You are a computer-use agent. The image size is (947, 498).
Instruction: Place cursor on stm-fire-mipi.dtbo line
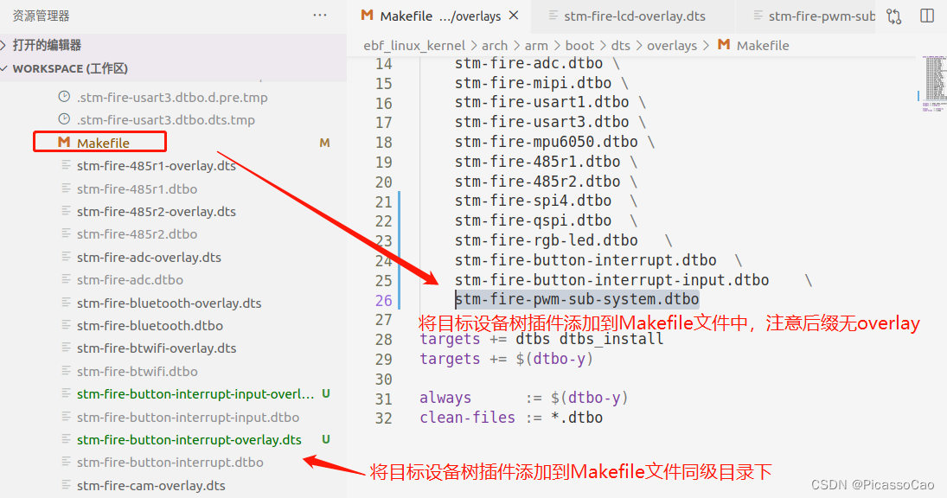coord(541,83)
